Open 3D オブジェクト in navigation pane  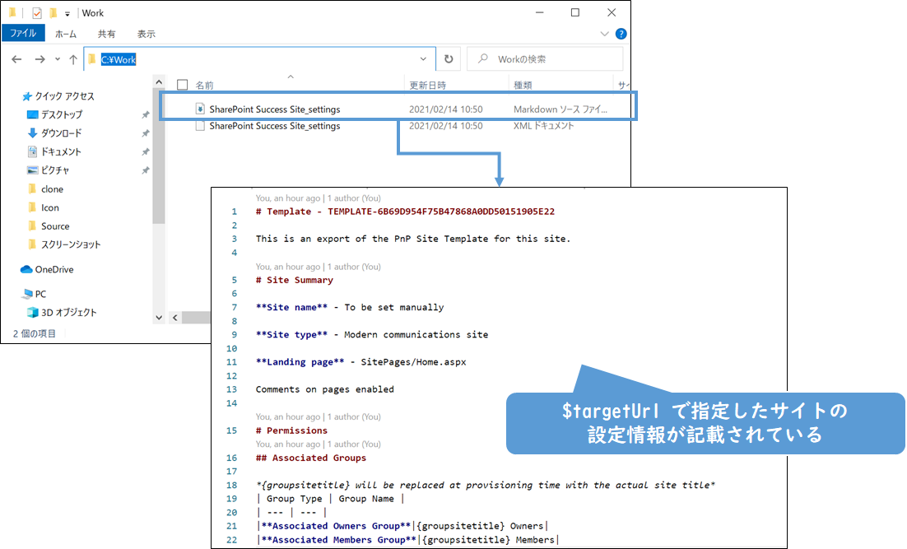pos(68,313)
